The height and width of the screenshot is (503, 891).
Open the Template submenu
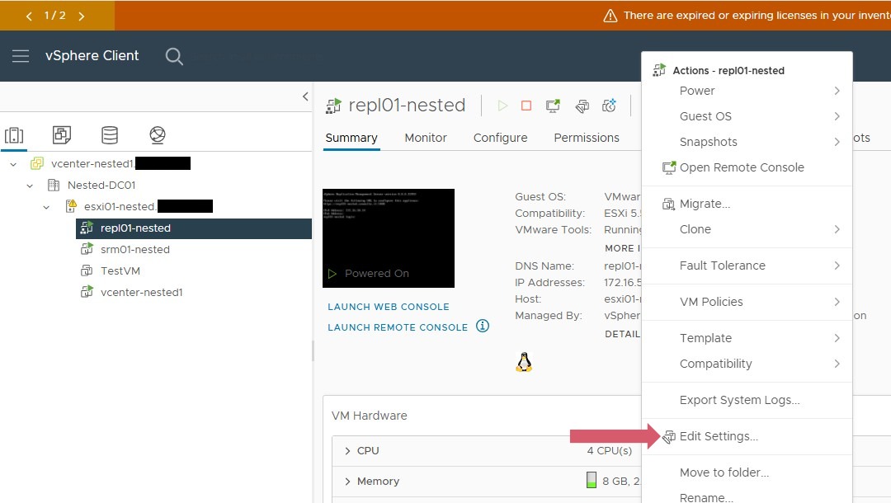pyautogui.click(x=747, y=338)
